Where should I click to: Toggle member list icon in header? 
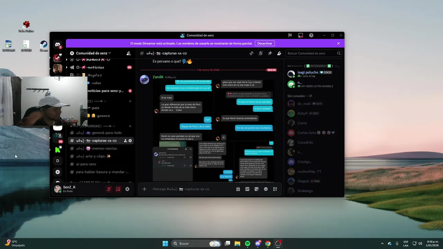point(279,53)
